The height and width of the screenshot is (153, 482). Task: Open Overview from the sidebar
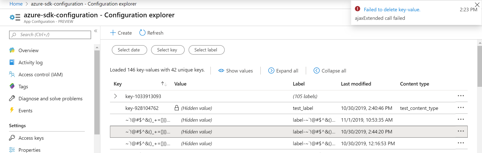(28, 50)
